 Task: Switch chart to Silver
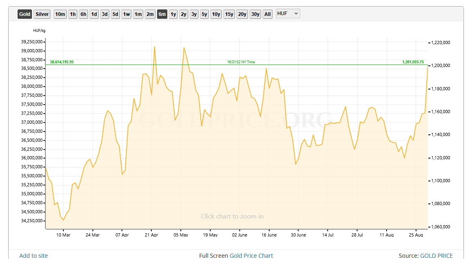point(42,14)
